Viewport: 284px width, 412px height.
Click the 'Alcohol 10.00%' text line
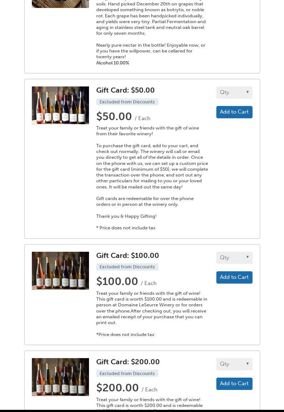[113, 63]
